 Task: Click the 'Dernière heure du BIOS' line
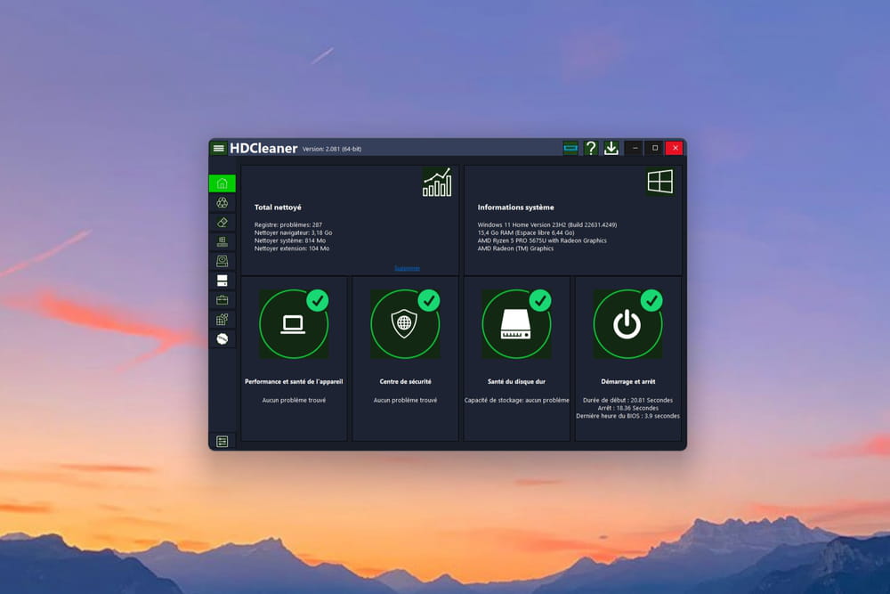(x=627, y=416)
